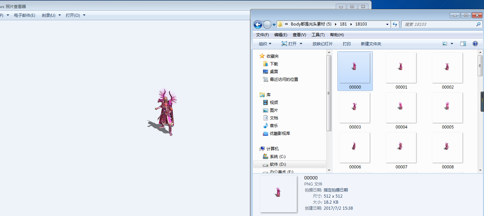The width and height of the screenshot is (484, 216).
Task: Click the Back arrow in Explorer
Action: (258, 24)
